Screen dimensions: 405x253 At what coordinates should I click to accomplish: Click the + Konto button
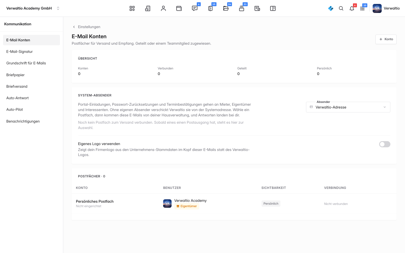click(x=386, y=39)
